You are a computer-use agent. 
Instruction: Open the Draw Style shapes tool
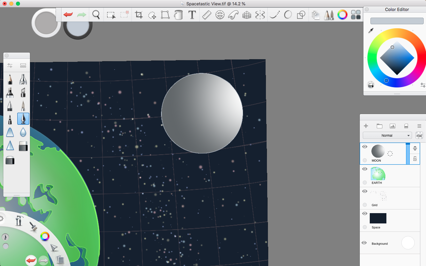(301, 15)
